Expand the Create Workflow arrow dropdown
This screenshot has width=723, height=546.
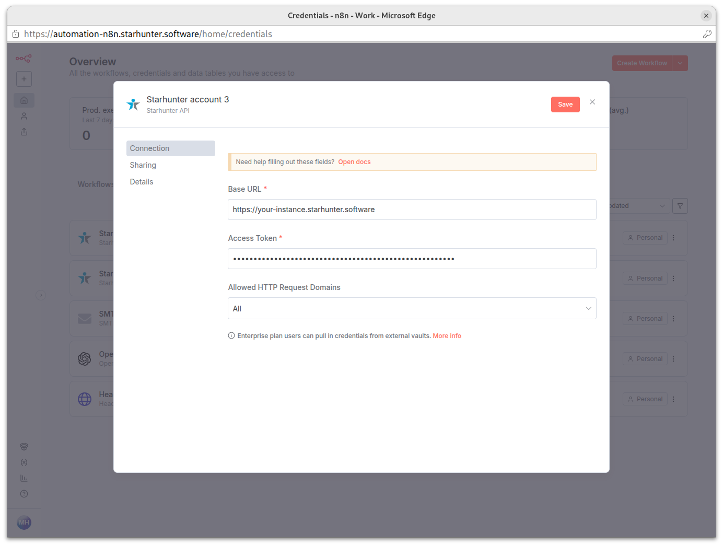[x=680, y=63]
